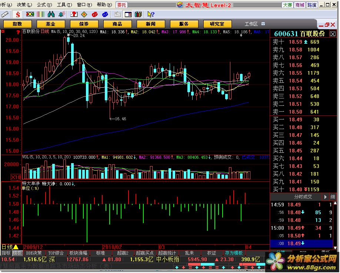Click the red restore icon near 工作区
This screenshot has width=340, height=273.
tap(327, 25)
